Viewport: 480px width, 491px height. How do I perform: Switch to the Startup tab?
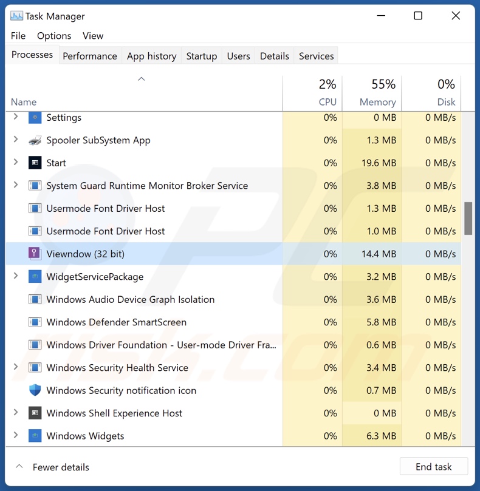point(202,56)
